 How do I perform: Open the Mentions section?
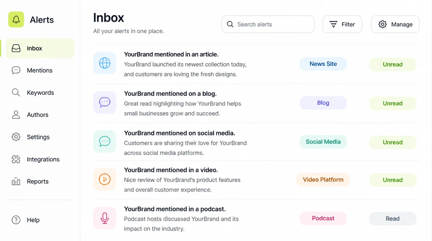coord(40,71)
